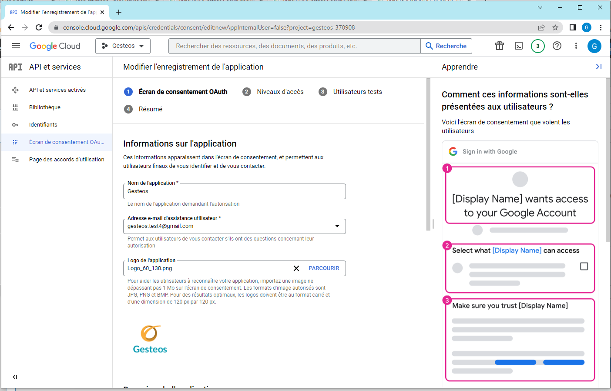Screen dimensions: 611x391
Task: Bookmark this page with the star icon
Action: pyautogui.click(x=555, y=27)
